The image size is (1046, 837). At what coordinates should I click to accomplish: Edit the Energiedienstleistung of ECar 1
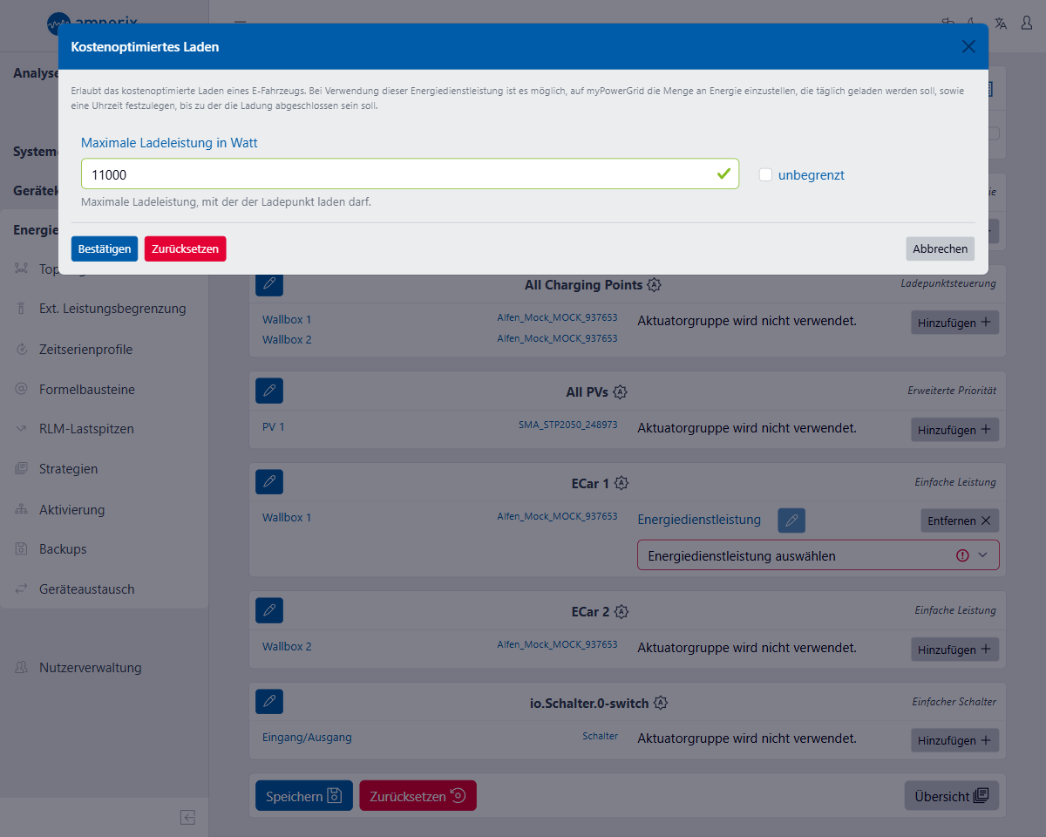791,521
